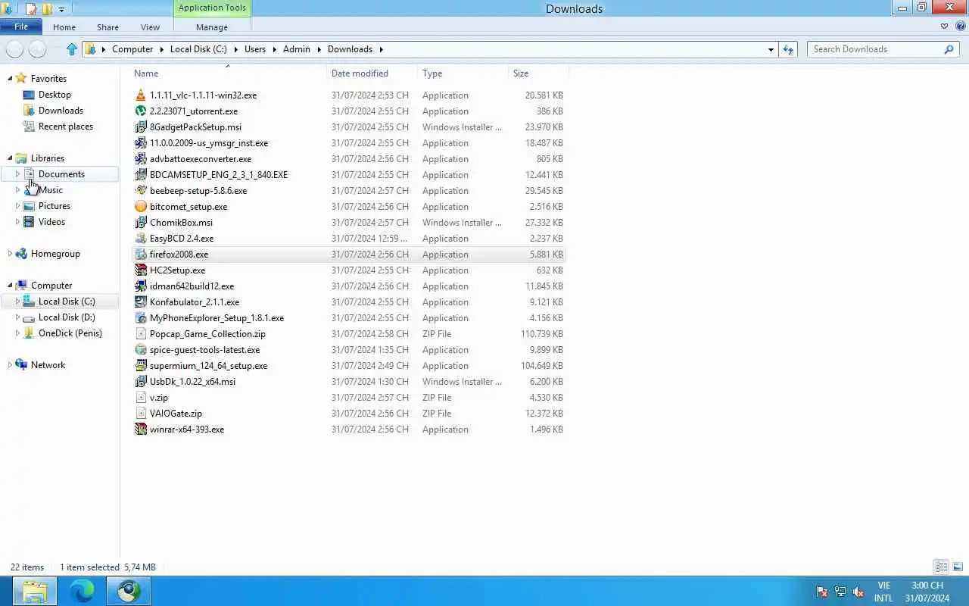Click the Konfabulator_2.1.1.exe icon
This screenshot has height=606, width=969.
[140, 302]
